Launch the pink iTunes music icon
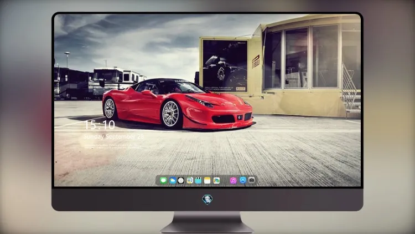 (x=233, y=180)
